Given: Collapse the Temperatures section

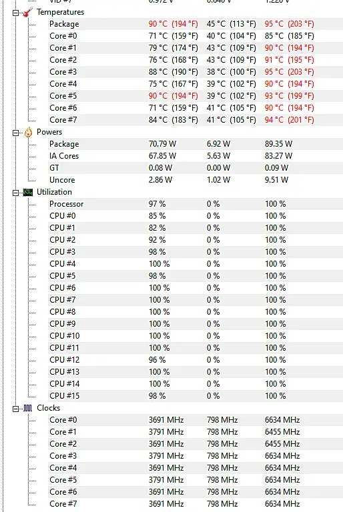Looking at the screenshot, I should point(16,13).
